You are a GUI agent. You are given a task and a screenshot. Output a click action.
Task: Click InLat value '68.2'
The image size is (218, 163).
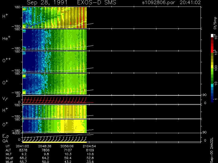click(23, 158)
